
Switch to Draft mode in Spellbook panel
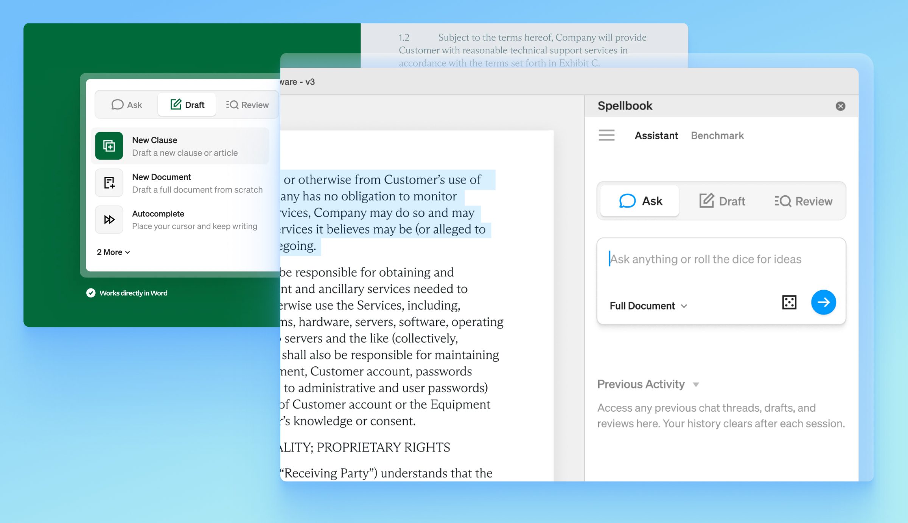(722, 201)
